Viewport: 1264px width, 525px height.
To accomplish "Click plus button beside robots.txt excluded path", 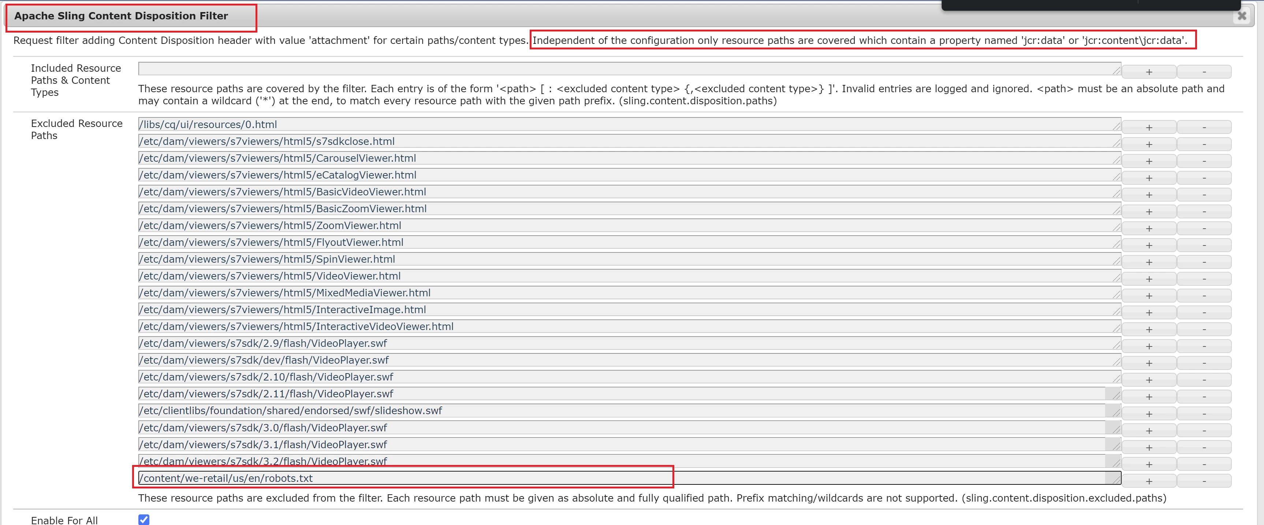I will pyautogui.click(x=1149, y=481).
